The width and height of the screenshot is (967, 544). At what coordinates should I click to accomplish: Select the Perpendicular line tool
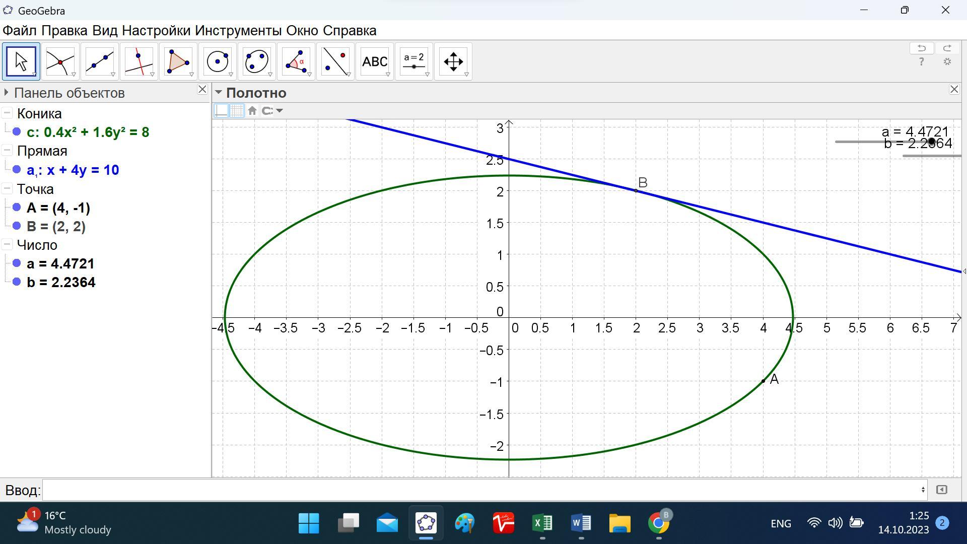click(139, 62)
